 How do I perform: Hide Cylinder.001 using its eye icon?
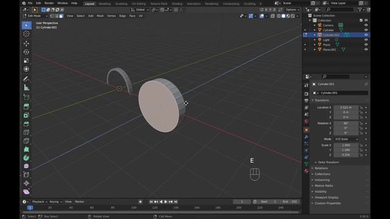pos(366,35)
